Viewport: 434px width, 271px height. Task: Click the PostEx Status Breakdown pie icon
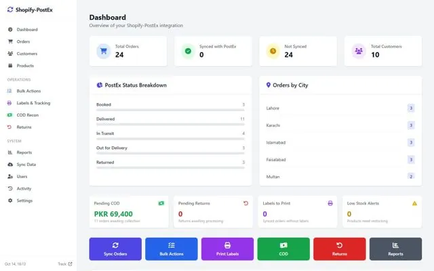click(100, 85)
